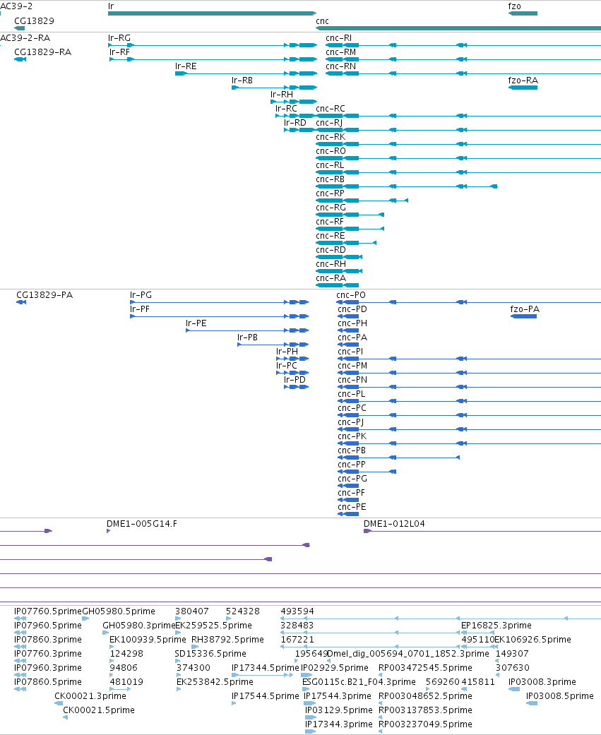Select the lr-PD protein label

295,380
